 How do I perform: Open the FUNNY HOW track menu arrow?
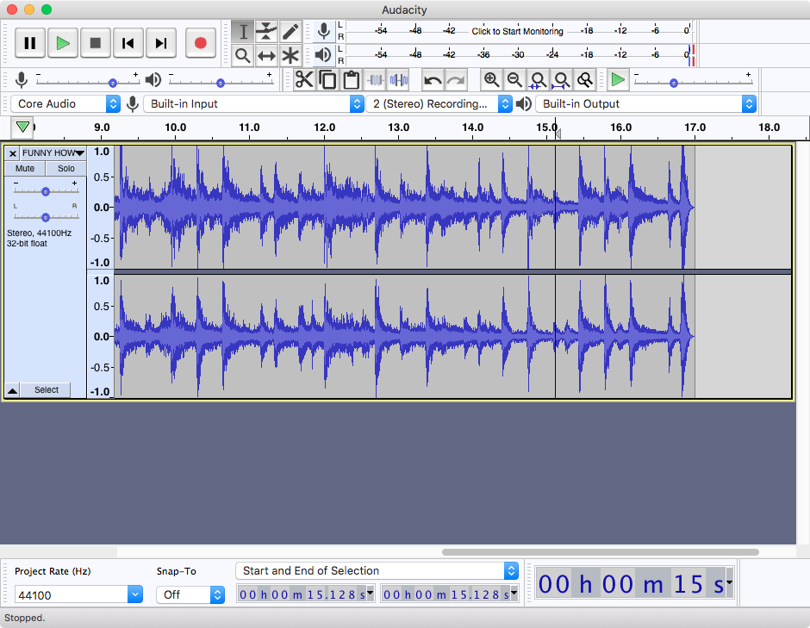(x=79, y=152)
